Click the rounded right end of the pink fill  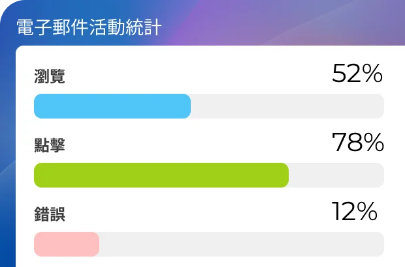95,244
